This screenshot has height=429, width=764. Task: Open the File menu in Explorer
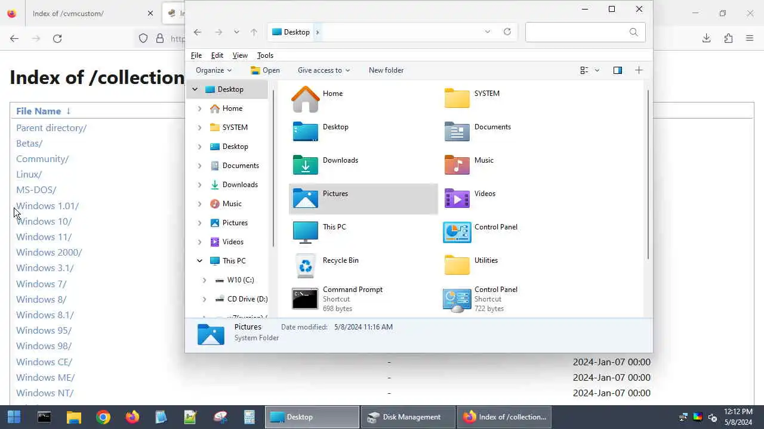pyautogui.click(x=196, y=55)
